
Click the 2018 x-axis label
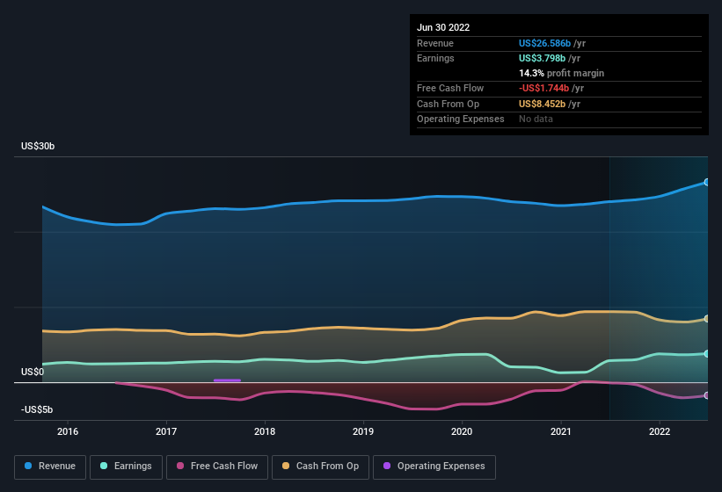[265, 431]
